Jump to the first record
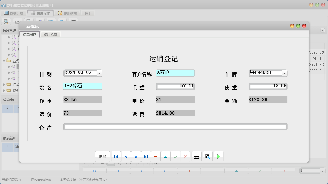 tap(116, 156)
